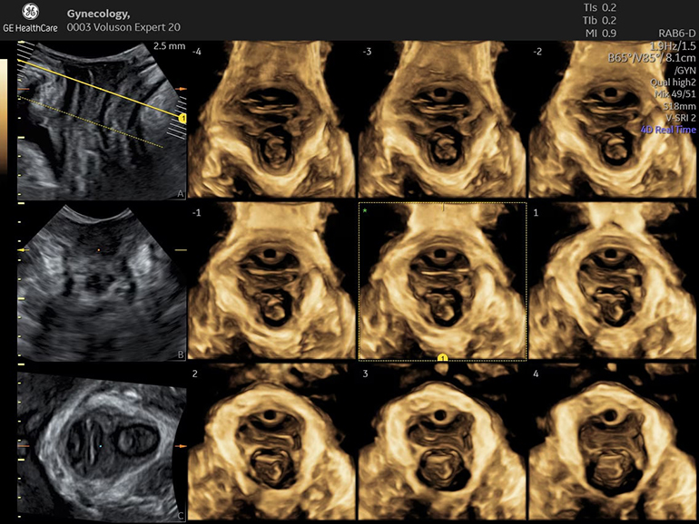Choose the slice labeled -1
This screenshot has width=699, height=524.
(x=271, y=283)
